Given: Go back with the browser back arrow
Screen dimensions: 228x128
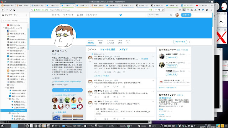Looking at the screenshot, I should click(x=3, y=10).
